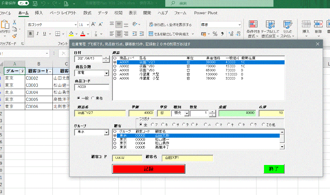Click the top align icon
Image resolution: width=330 pixels, height=195 pixels.
pos(112,24)
